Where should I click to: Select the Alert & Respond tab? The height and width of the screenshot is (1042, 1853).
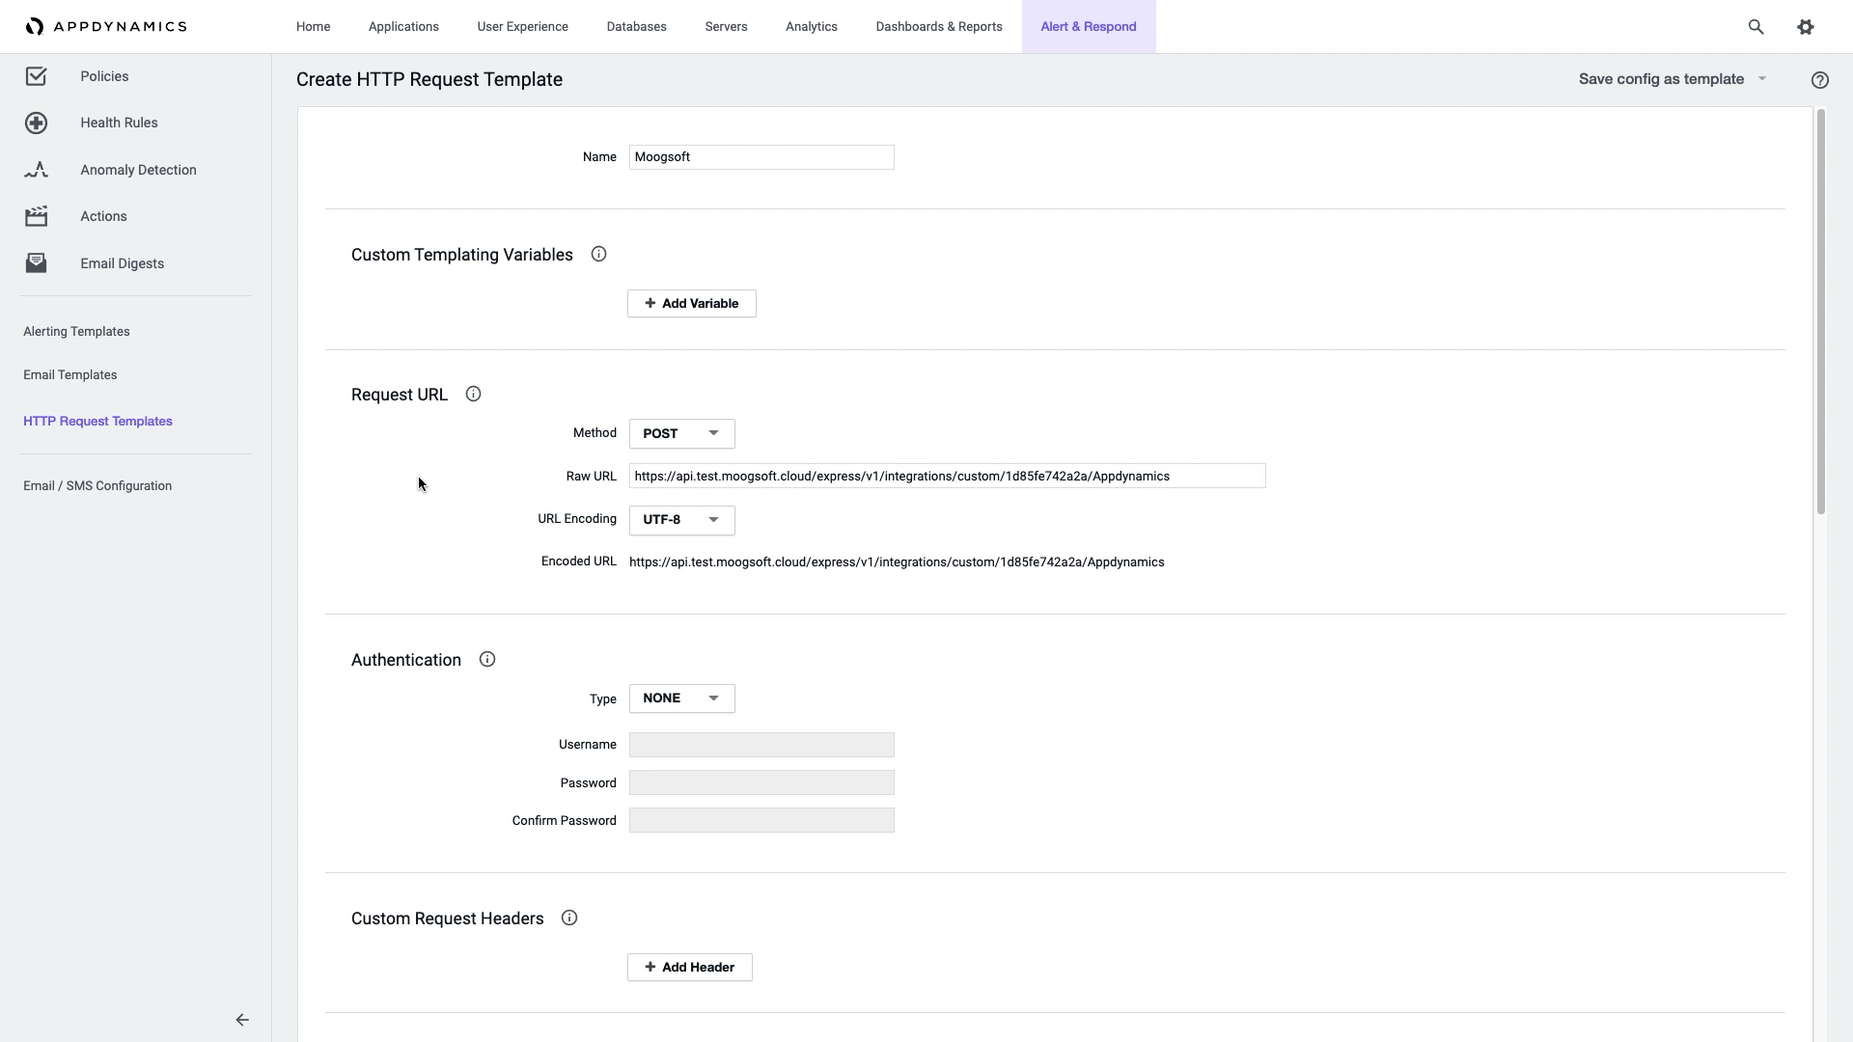coord(1089,27)
